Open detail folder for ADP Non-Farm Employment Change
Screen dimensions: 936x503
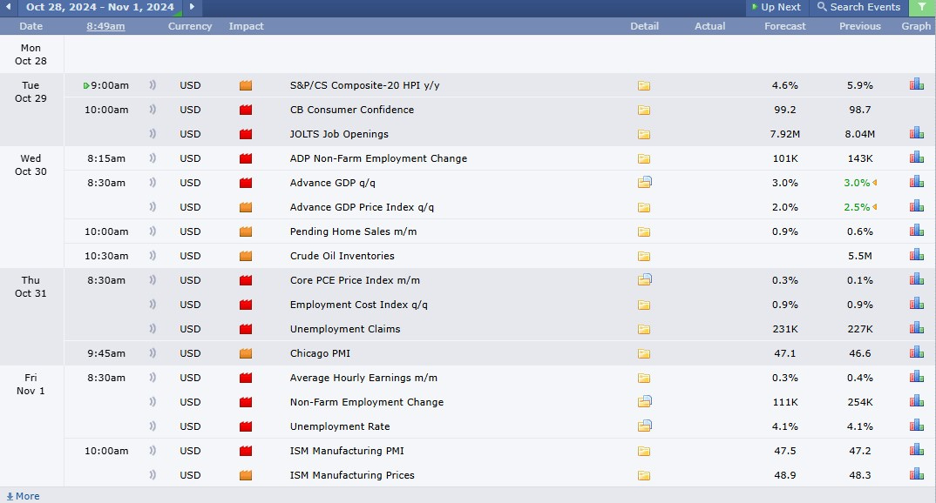tap(643, 158)
